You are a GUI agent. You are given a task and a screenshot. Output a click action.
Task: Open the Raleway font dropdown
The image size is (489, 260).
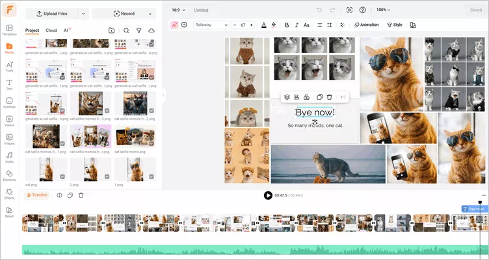coord(211,25)
